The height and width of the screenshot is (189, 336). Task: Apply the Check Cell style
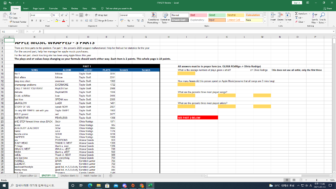[180, 20]
